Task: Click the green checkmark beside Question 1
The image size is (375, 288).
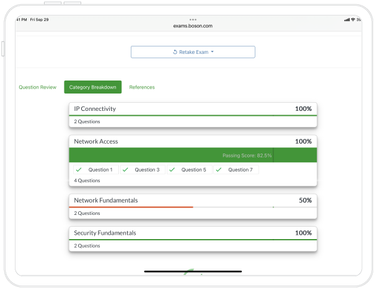Action: click(x=78, y=170)
